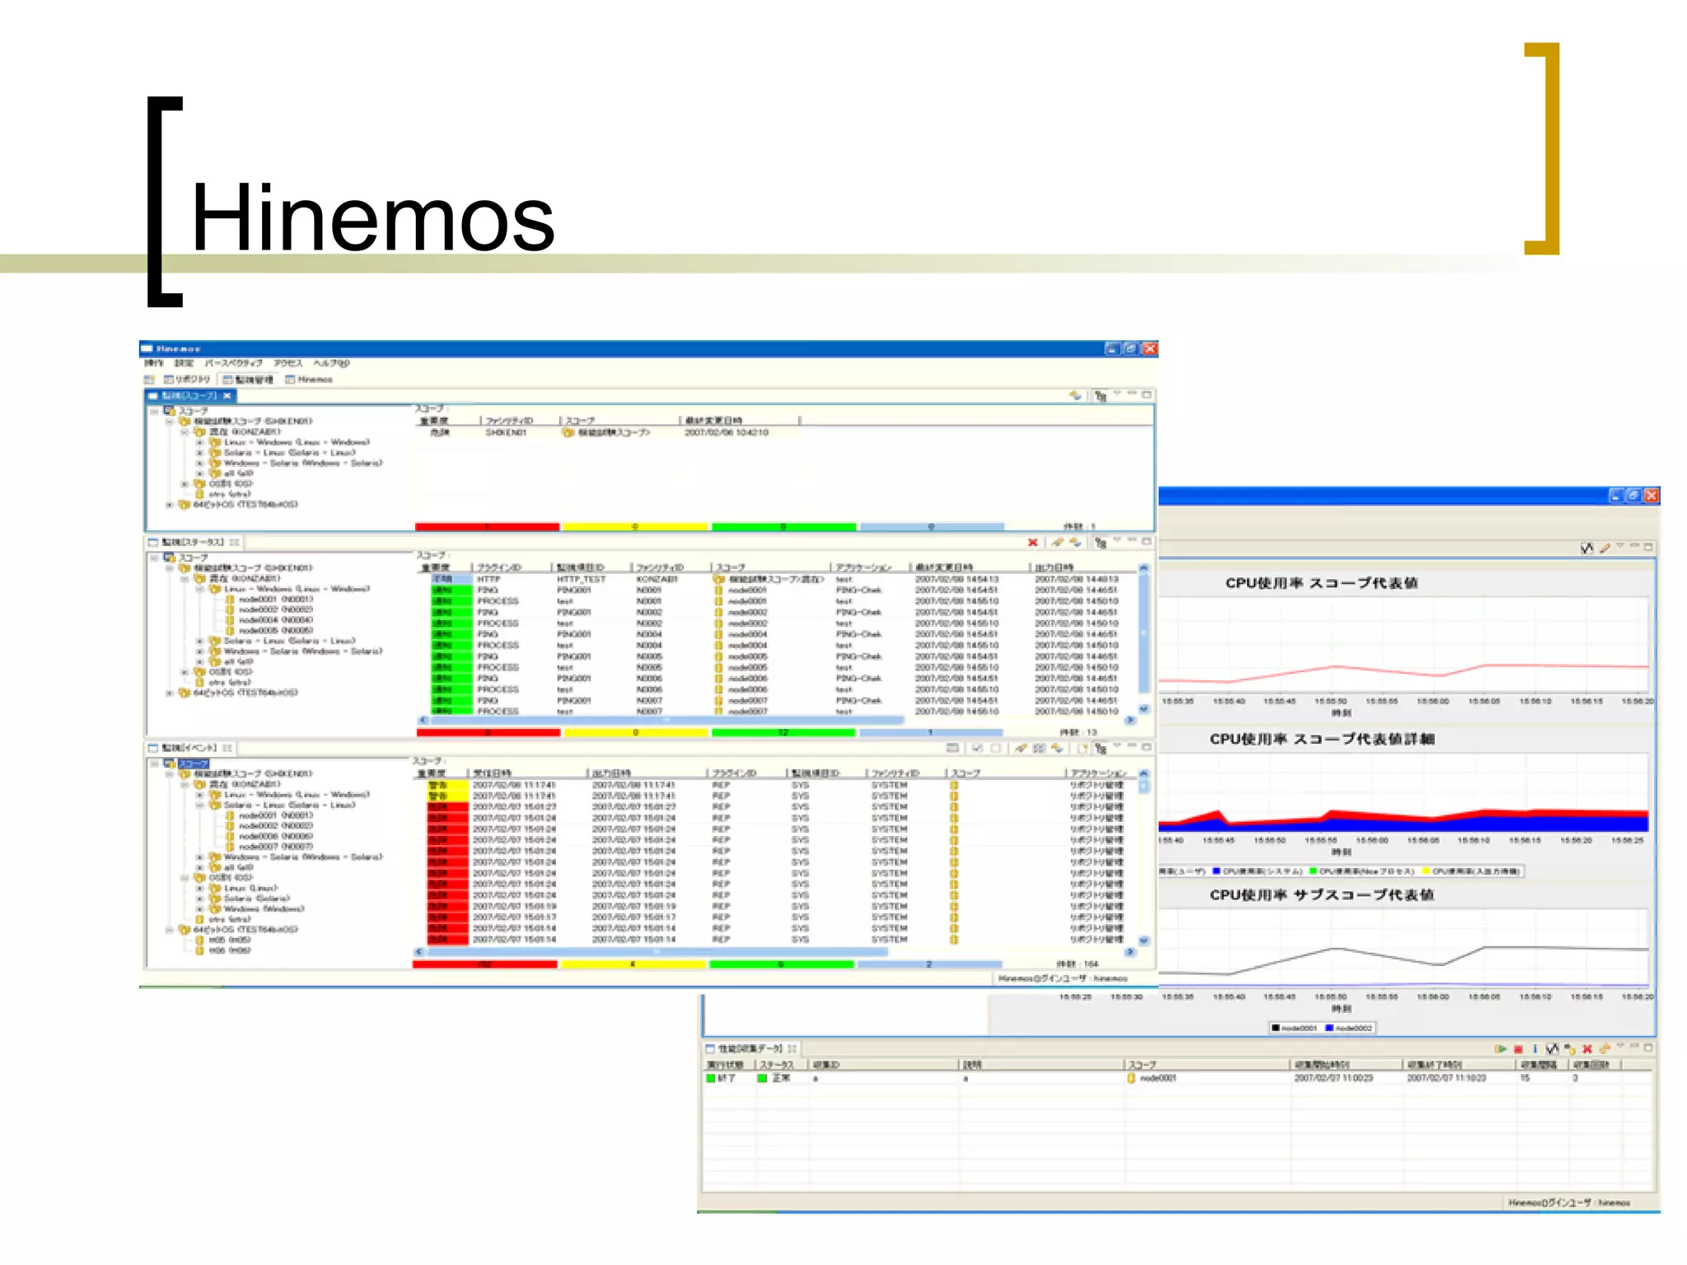This screenshot has width=1687, height=1265.
Task: Collapse Solaris - Linux node in 監視[イベント] tree
Action: click(199, 805)
